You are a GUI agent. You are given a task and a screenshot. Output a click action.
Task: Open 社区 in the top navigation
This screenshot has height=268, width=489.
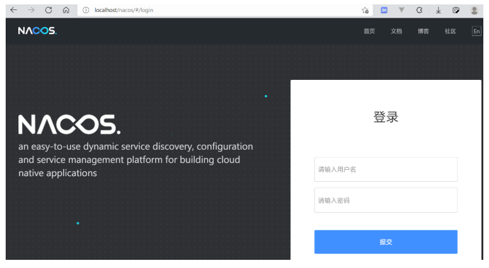pyautogui.click(x=451, y=31)
